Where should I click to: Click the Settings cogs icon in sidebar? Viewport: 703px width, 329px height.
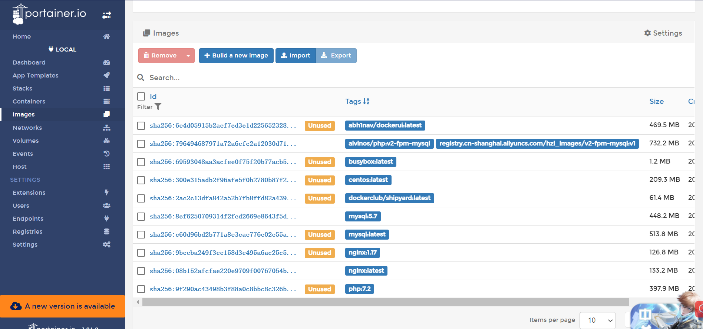[x=106, y=244]
